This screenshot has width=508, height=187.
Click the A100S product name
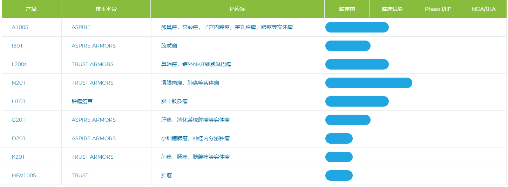click(20, 27)
